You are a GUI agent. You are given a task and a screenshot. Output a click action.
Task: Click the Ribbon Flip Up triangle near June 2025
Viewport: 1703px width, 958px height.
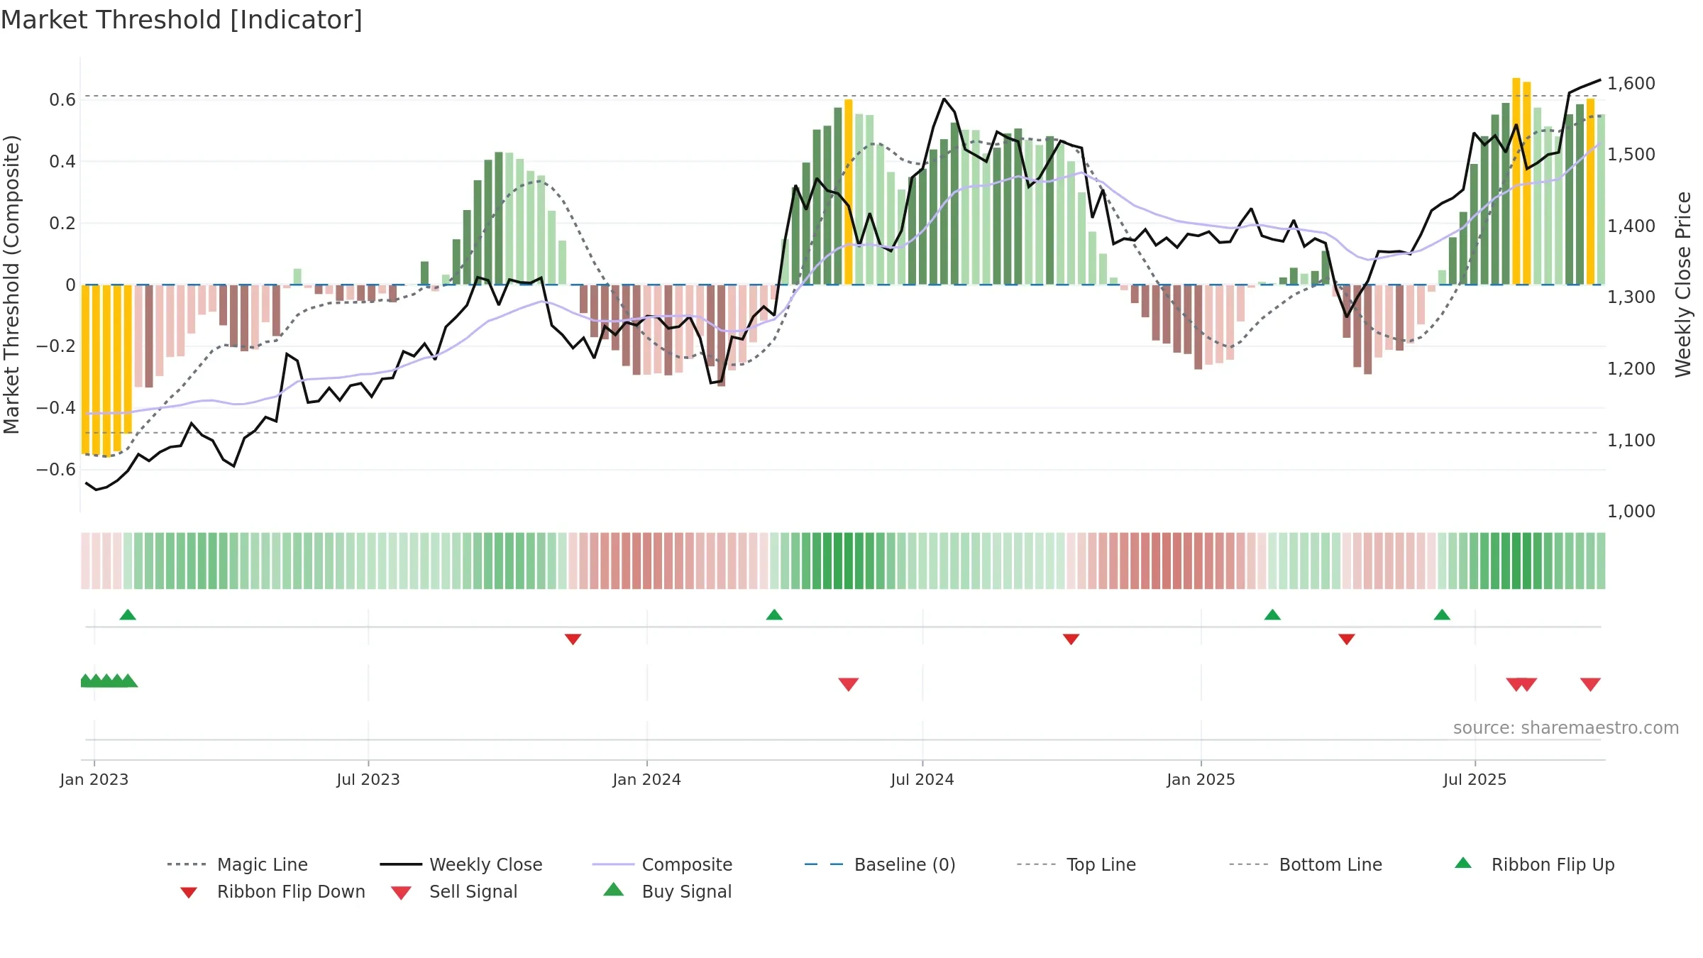[1442, 615]
